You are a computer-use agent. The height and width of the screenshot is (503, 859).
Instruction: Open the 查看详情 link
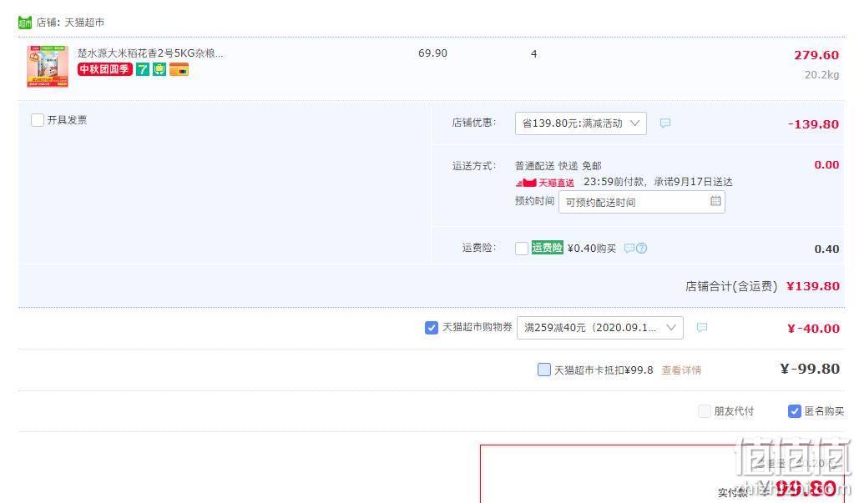(x=681, y=370)
